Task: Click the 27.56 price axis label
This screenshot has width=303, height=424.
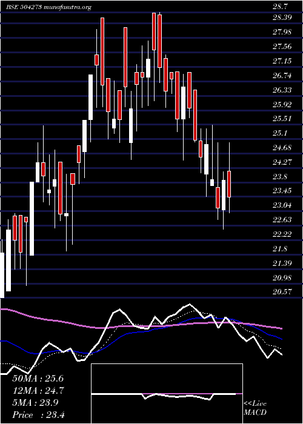Action: coord(282,47)
